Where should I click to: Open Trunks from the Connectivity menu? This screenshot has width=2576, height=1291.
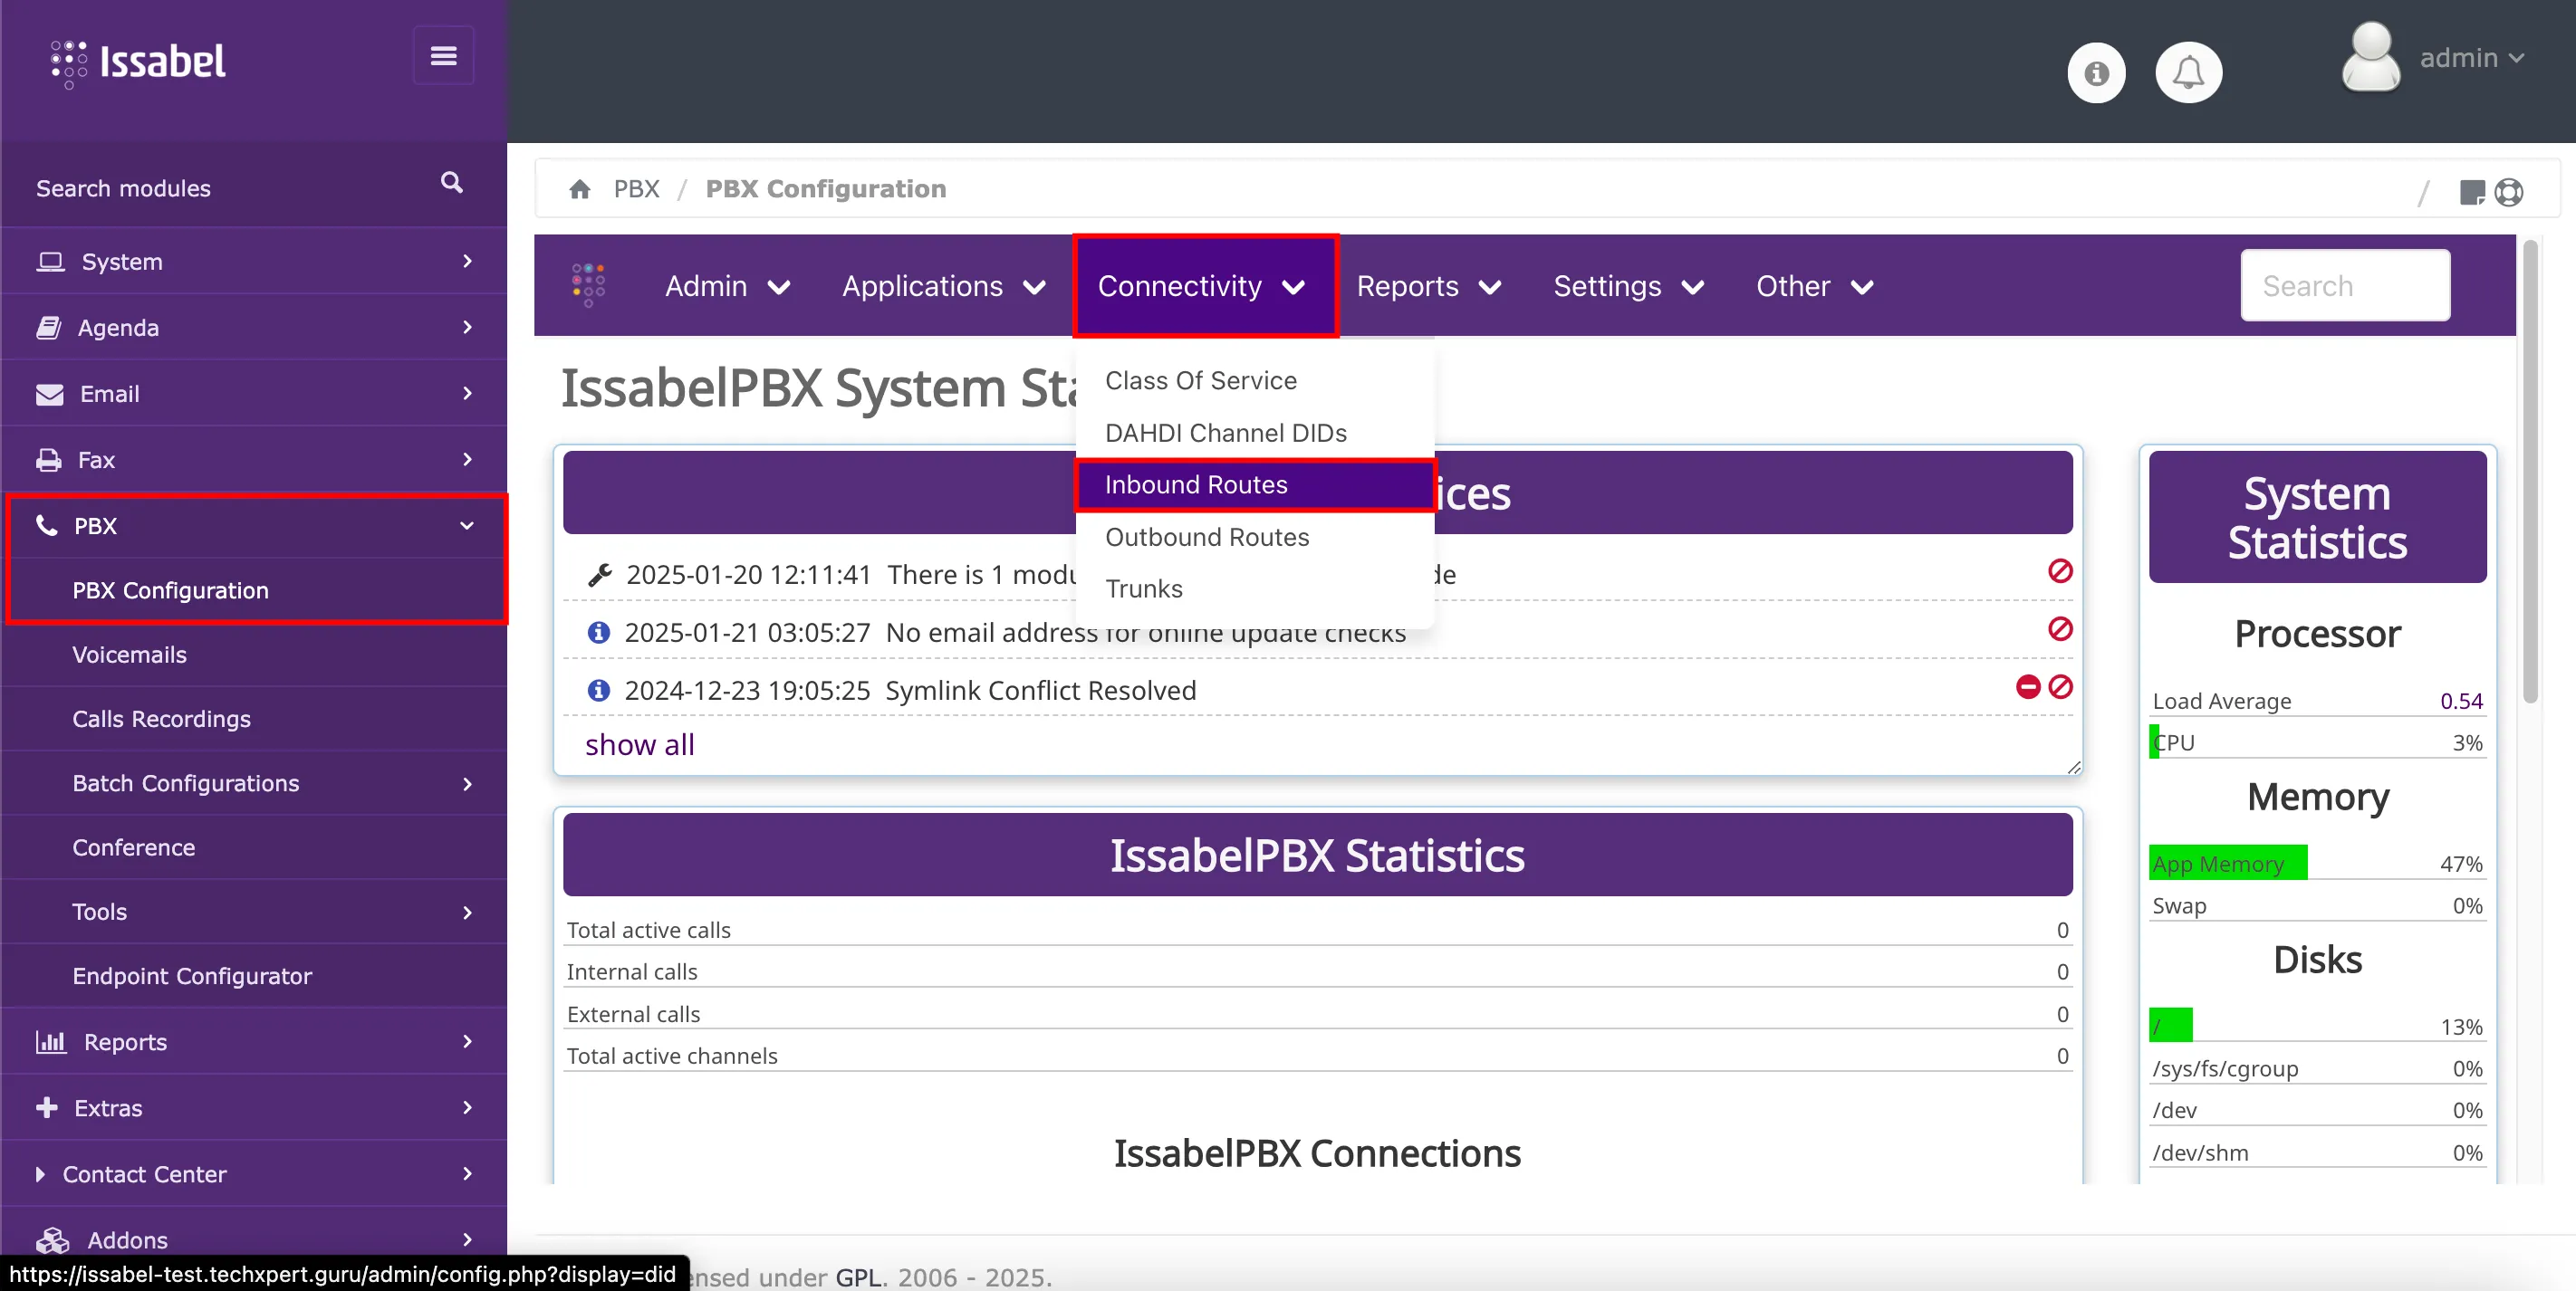(1143, 588)
